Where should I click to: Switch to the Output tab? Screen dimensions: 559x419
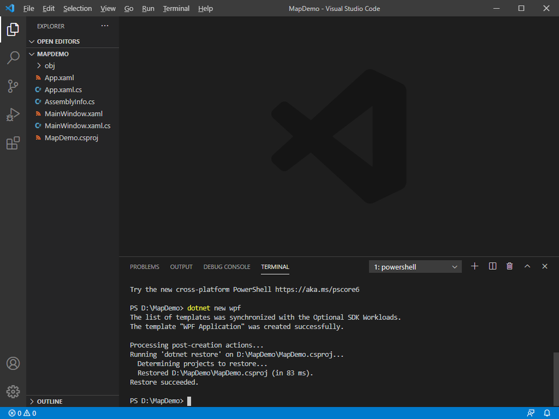(x=181, y=267)
